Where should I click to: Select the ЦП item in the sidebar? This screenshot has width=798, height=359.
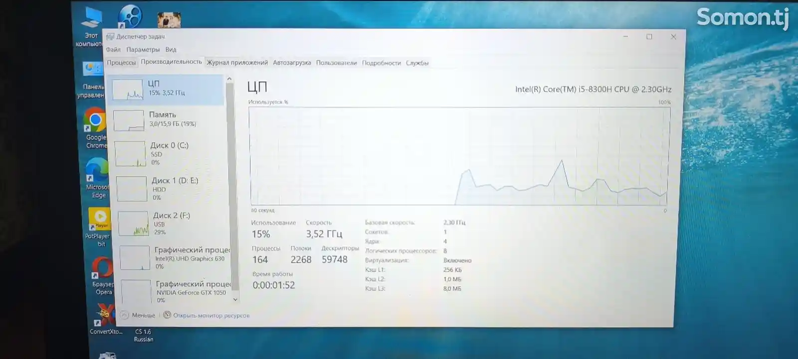pos(167,90)
